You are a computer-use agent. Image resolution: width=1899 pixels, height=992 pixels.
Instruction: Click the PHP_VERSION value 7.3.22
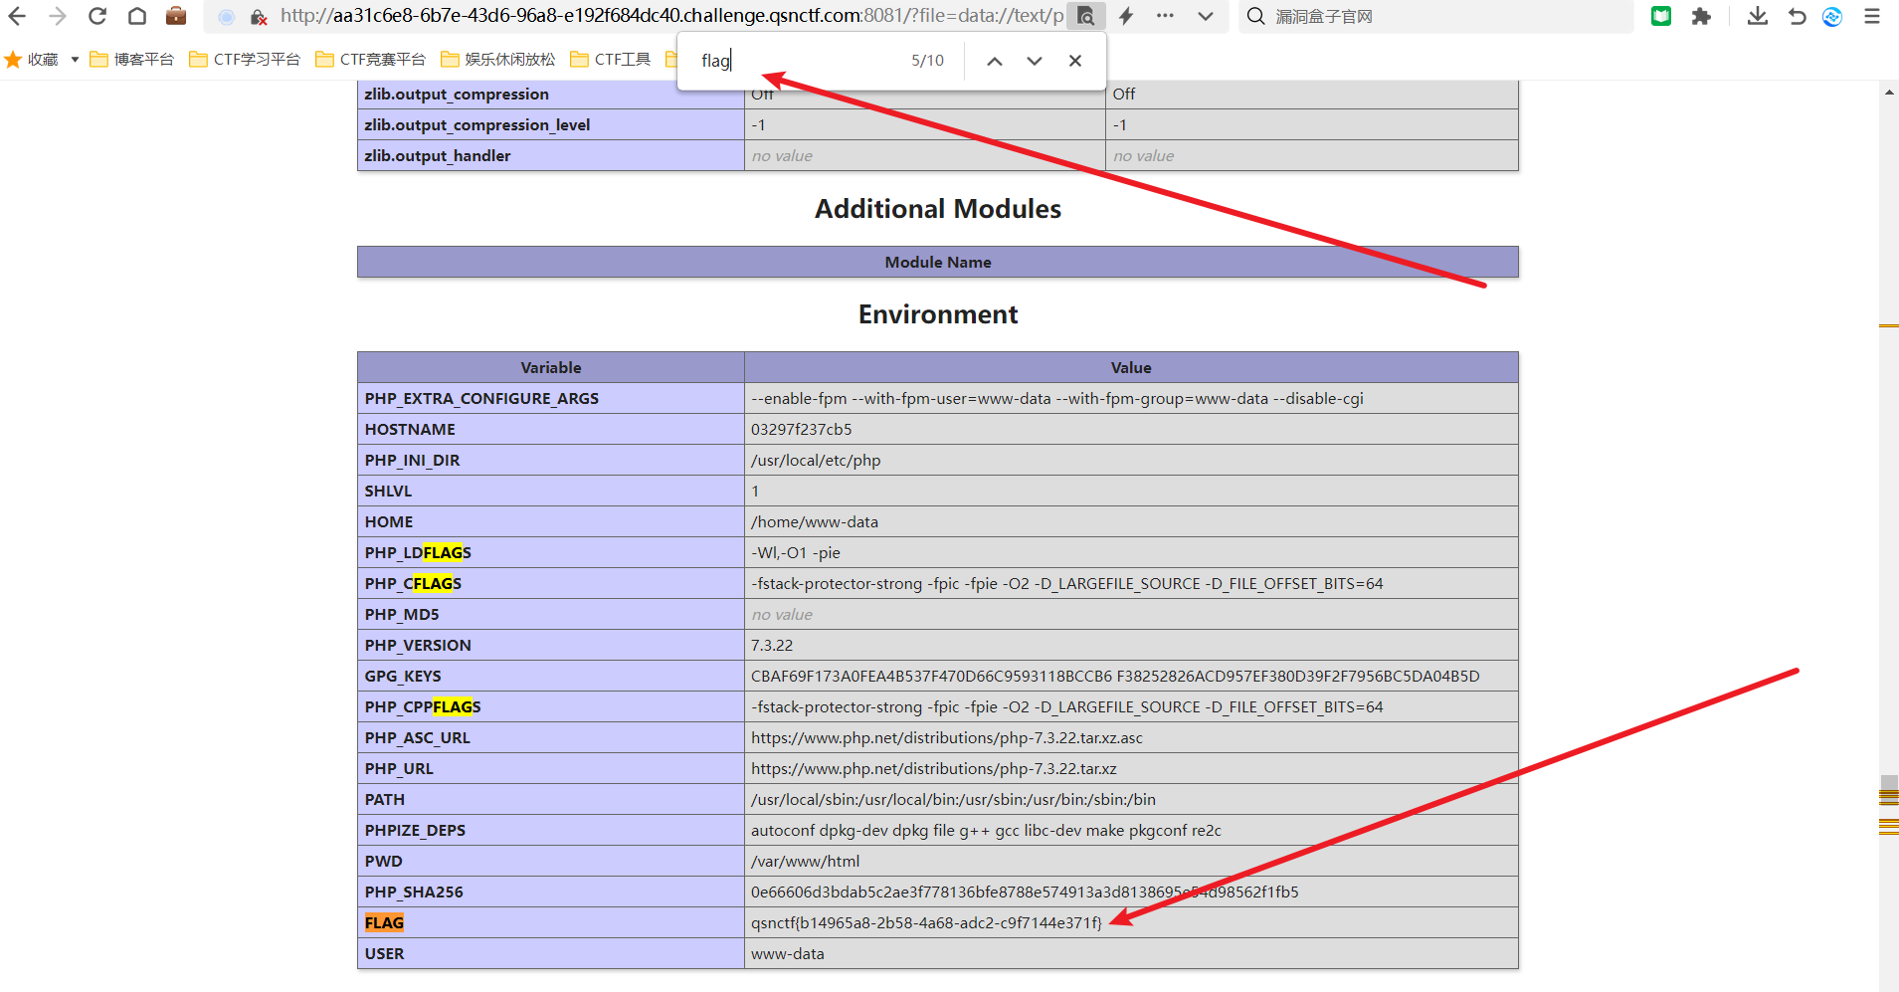click(x=772, y=645)
